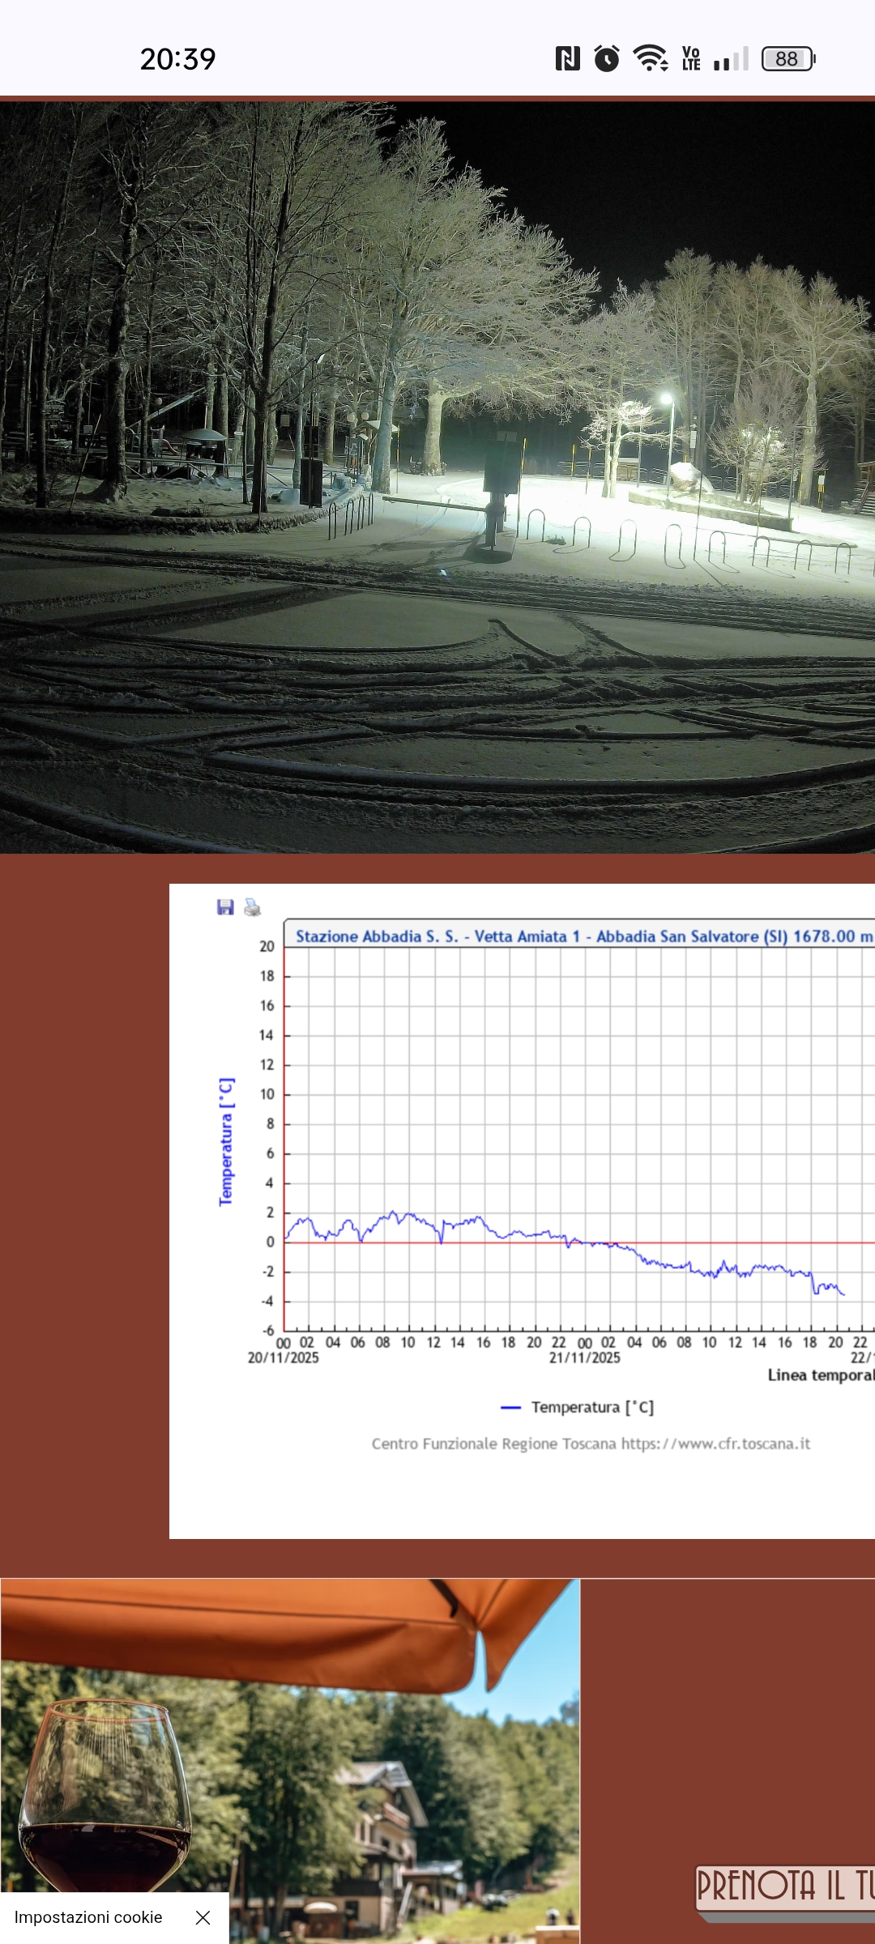Tap the 20:39 clock in status bar
Screen dimensions: 875x1944
177,59
